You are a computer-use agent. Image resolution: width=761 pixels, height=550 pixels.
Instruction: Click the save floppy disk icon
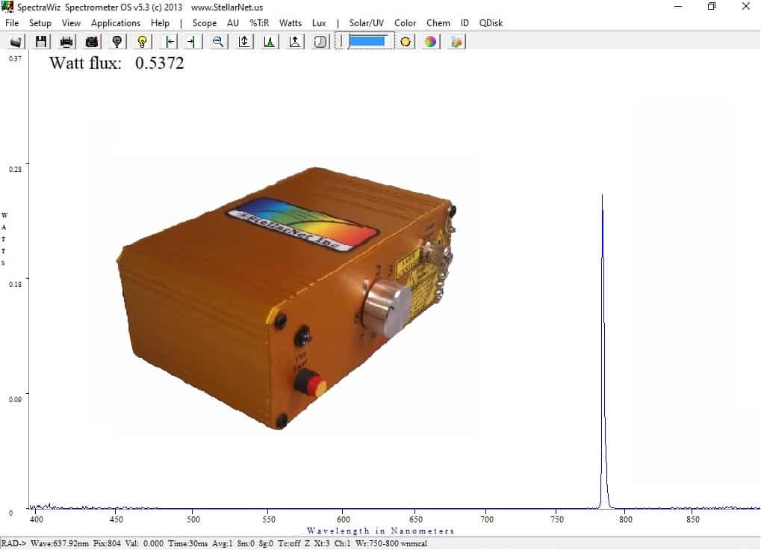(x=41, y=42)
